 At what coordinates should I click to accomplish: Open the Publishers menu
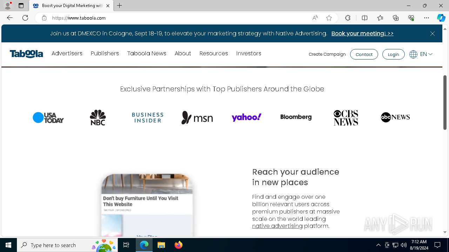[x=105, y=54]
